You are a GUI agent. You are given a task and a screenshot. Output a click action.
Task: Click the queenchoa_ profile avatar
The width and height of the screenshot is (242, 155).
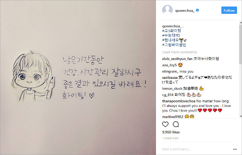[x=167, y=10]
